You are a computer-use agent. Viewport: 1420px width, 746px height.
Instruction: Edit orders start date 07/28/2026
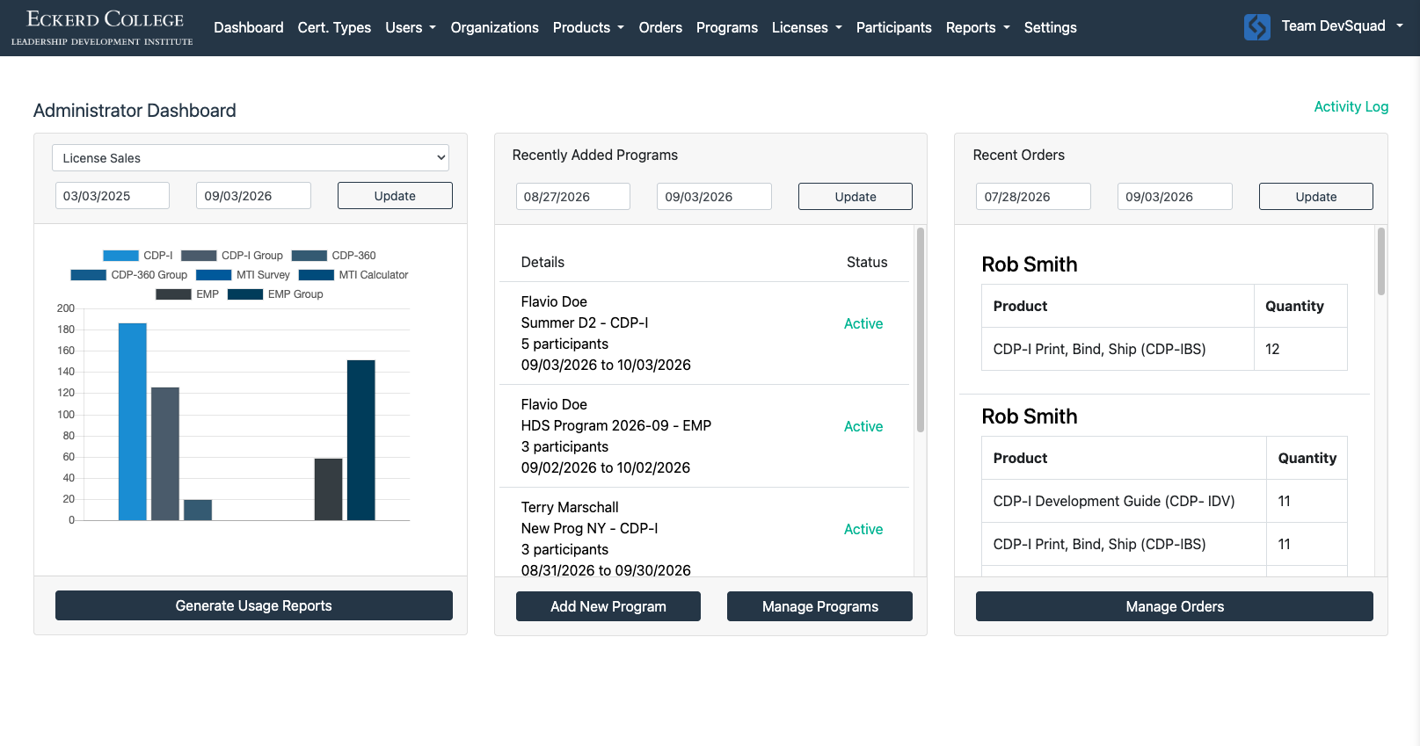pyautogui.click(x=1033, y=197)
